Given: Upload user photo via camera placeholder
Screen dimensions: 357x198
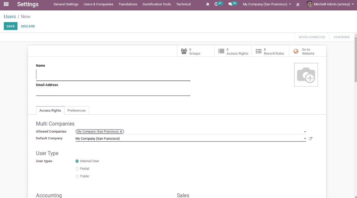Looking at the screenshot, I should pos(306,75).
